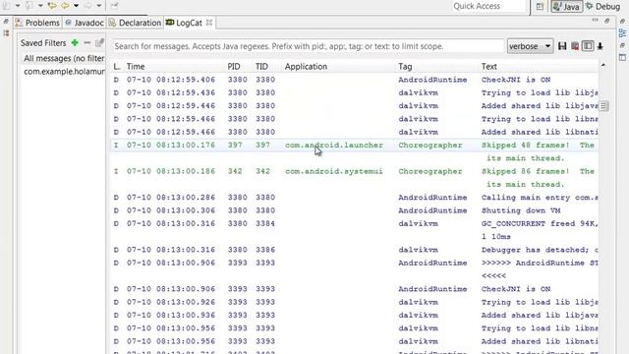The height and width of the screenshot is (354, 629).
Task: Close the LogCat tab
Action: 209,23
